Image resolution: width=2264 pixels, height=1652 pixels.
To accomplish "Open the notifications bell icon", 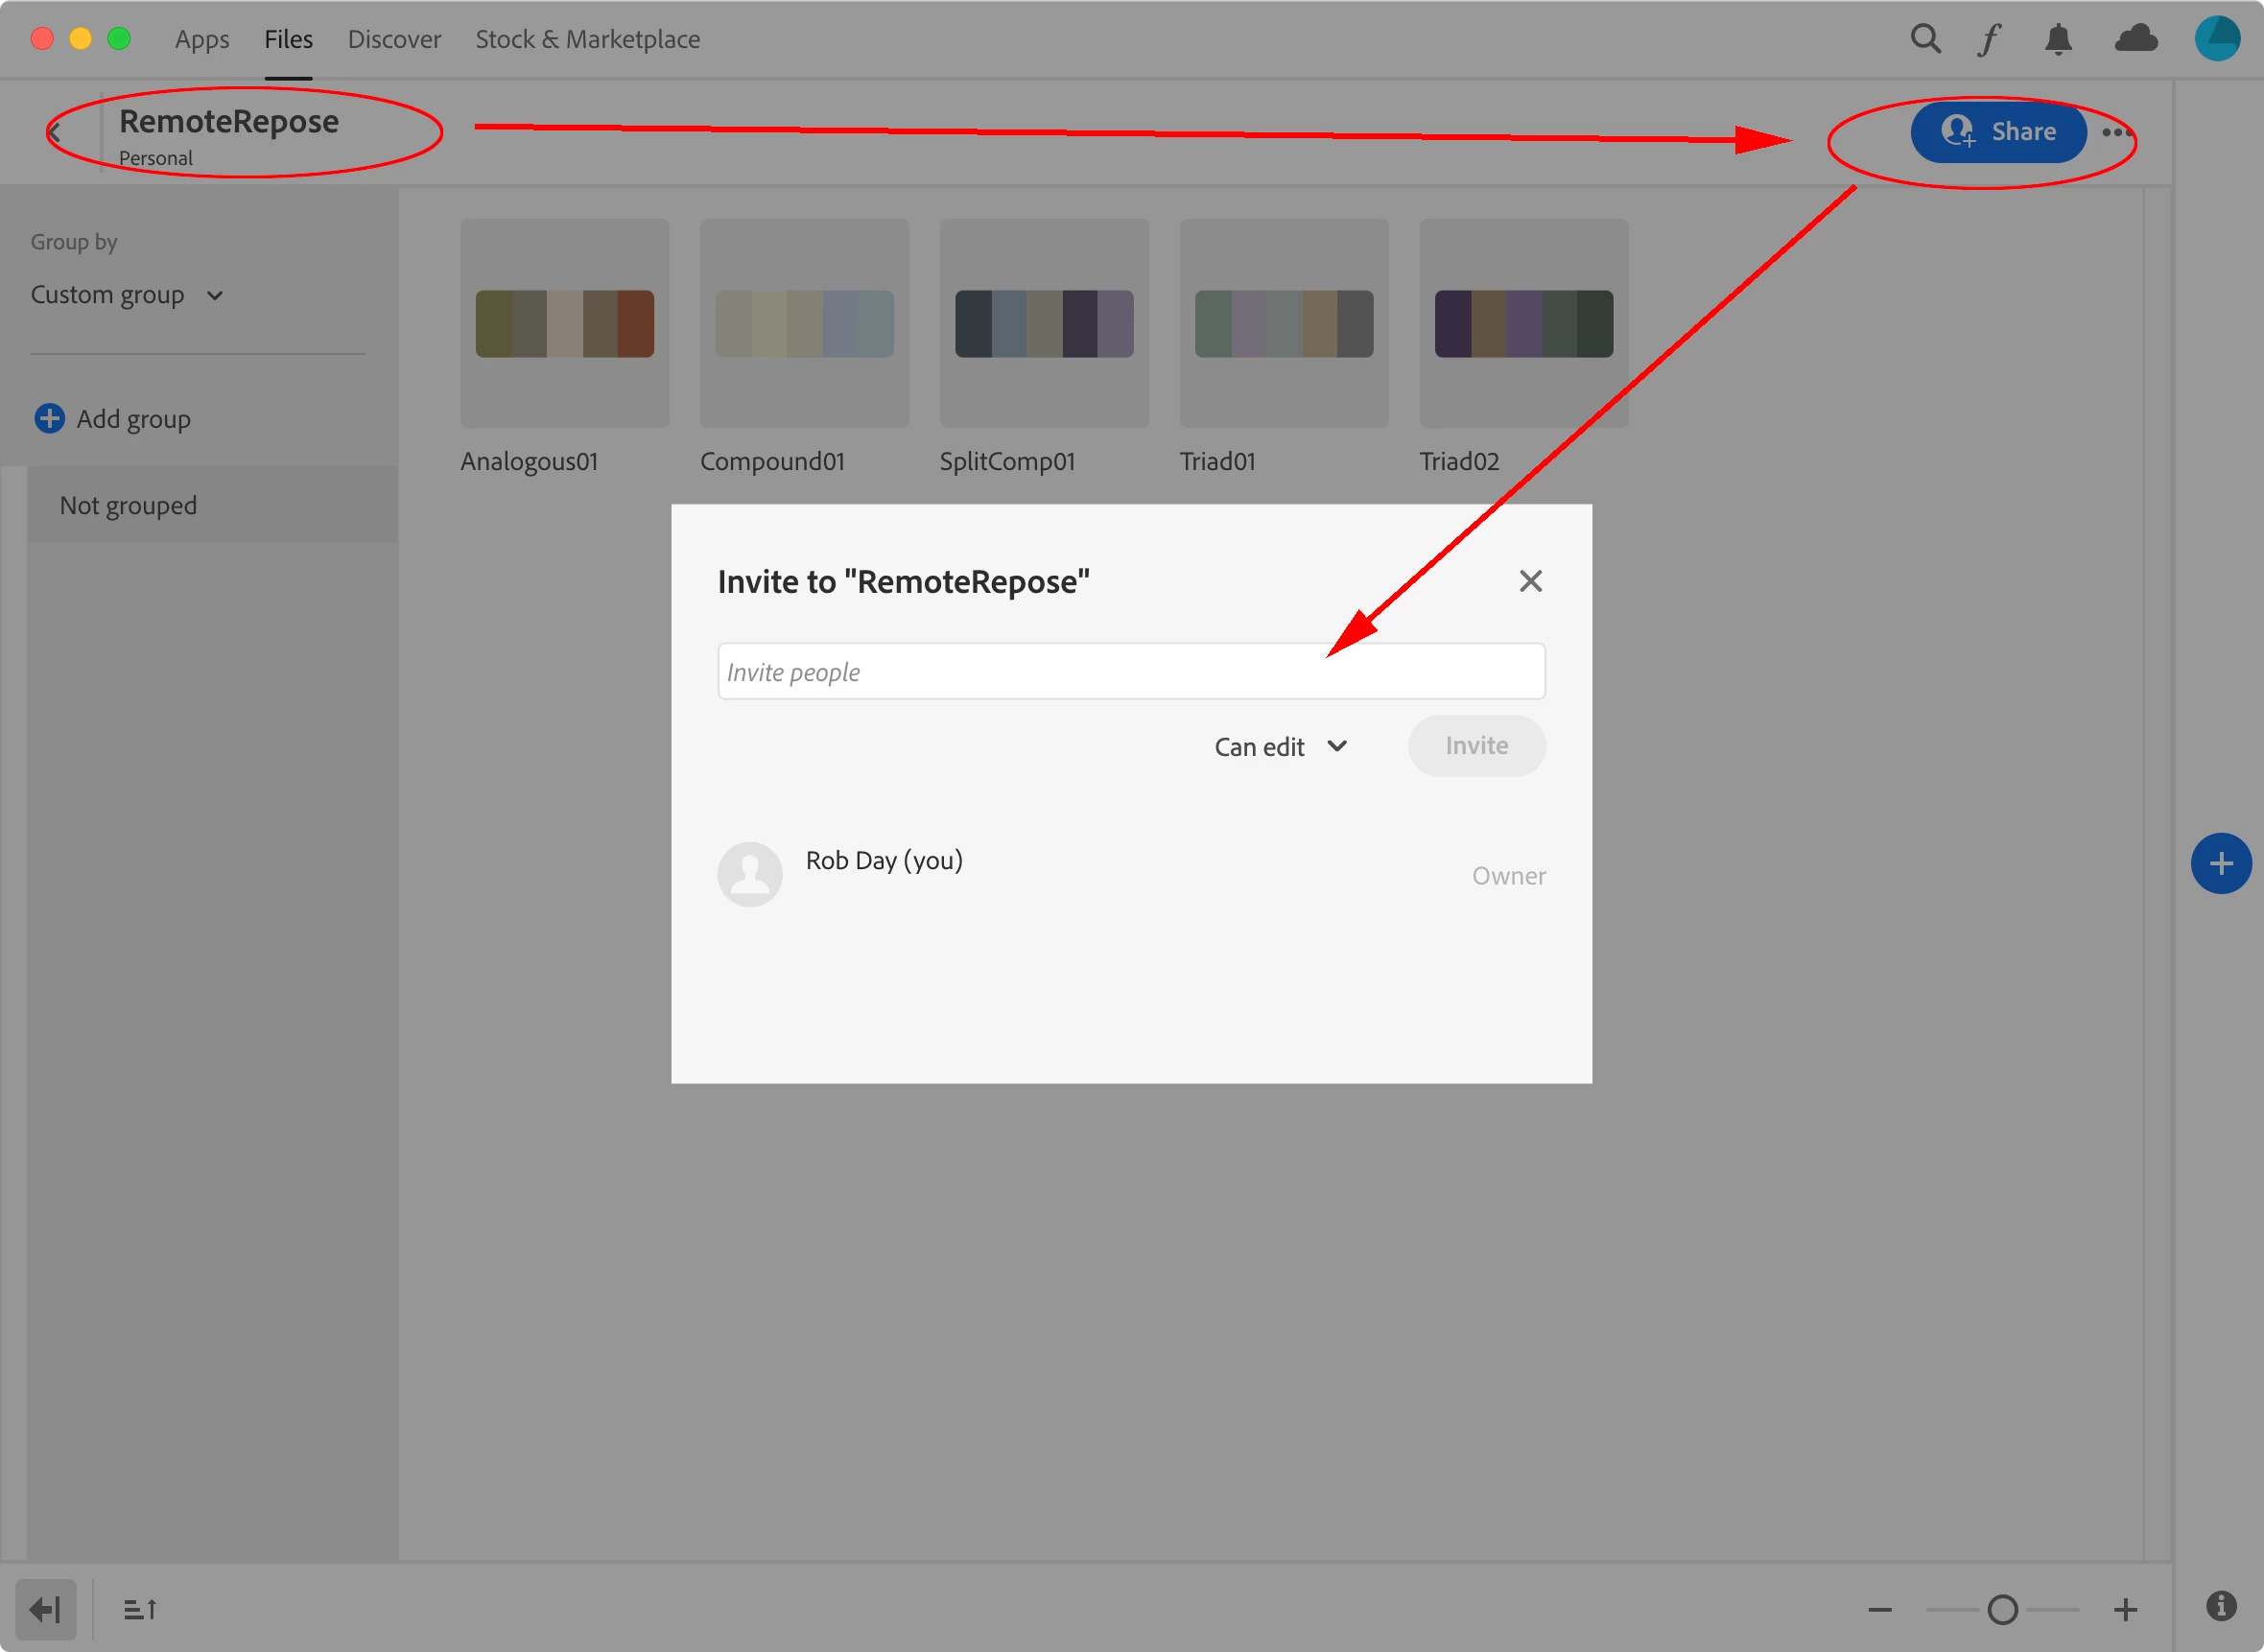I will tap(2057, 39).
